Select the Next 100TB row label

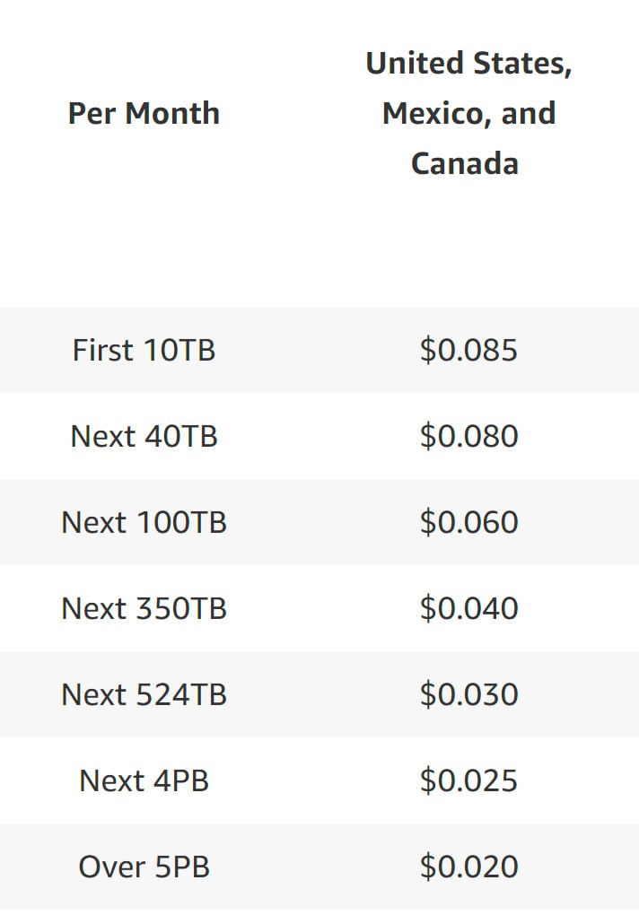pos(144,522)
